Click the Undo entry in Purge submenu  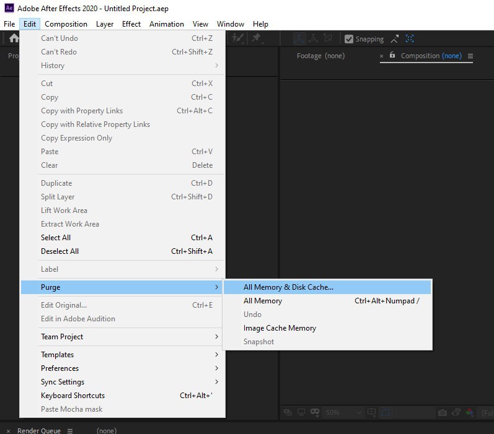(327, 315)
